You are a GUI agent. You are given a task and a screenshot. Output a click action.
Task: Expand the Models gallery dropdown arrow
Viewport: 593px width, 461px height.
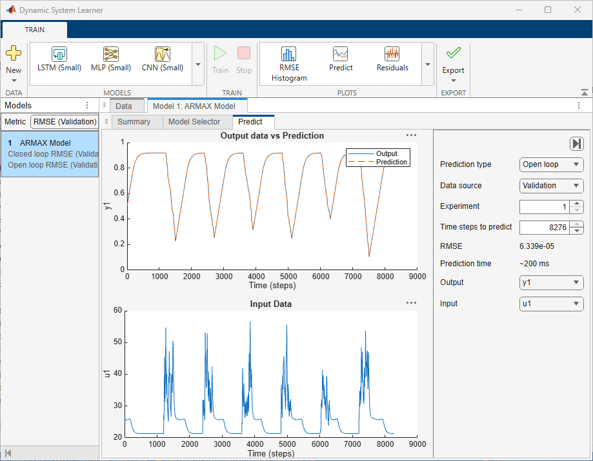pos(198,64)
